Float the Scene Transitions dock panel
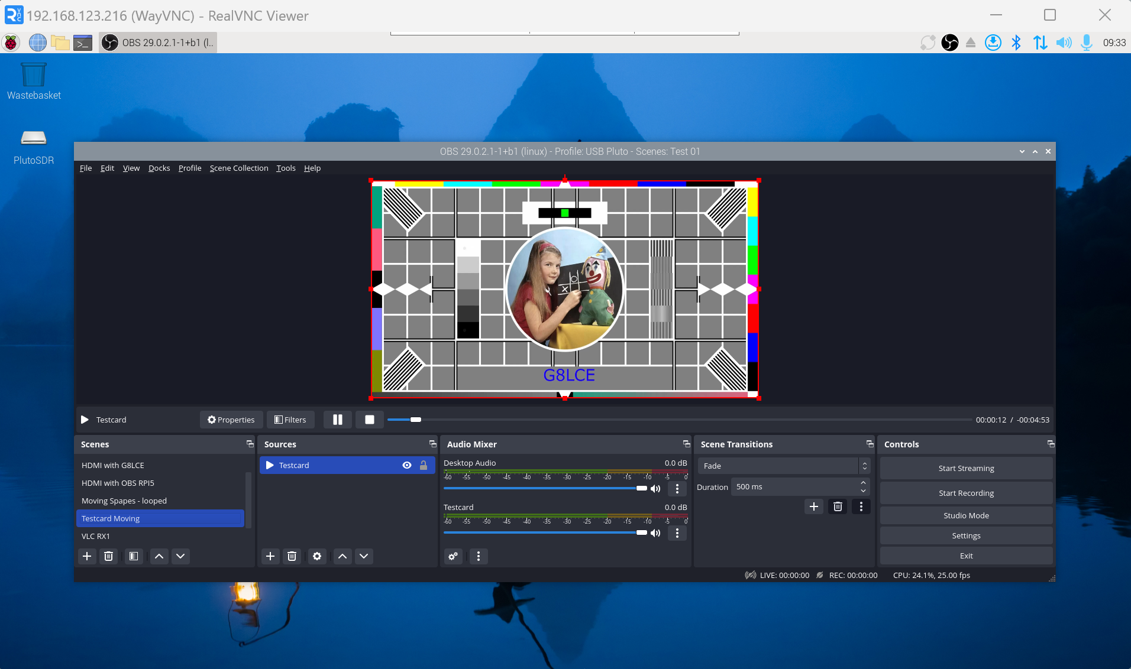This screenshot has width=1131, height=669. [870, 444]
